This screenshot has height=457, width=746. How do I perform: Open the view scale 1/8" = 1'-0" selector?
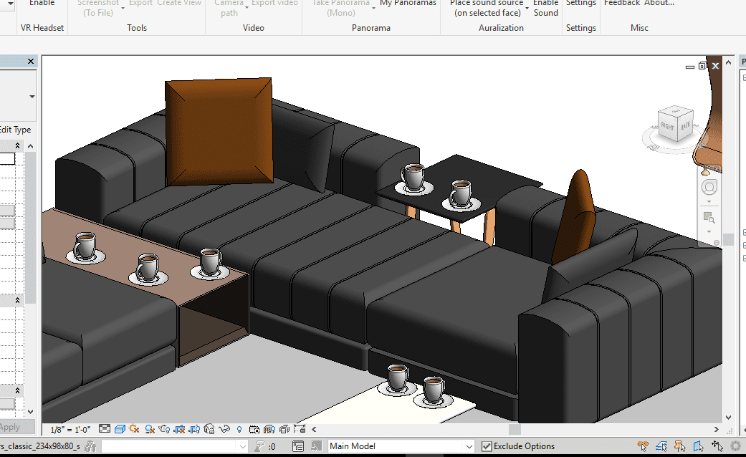[x=71, y=430]
